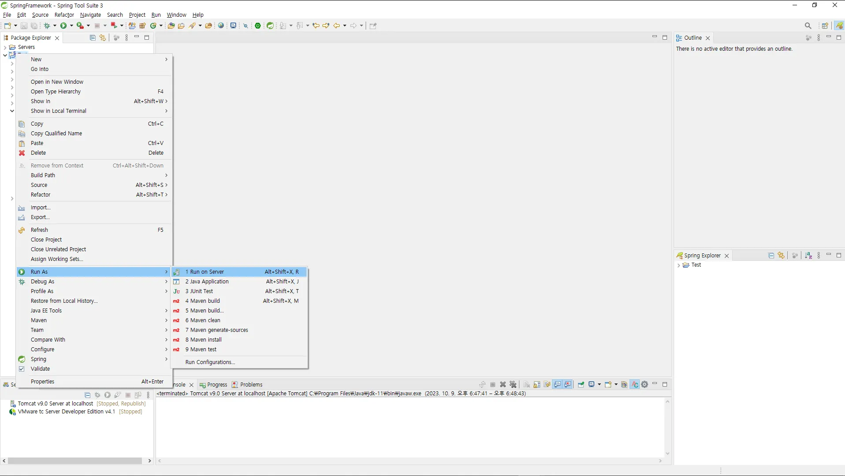Expand the Maven submenu in context menu
Viewport: 845px width, 476px height.
[94, 320]
